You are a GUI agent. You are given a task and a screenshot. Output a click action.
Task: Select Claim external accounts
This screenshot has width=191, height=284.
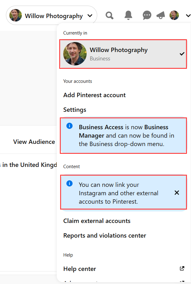tap(97, 221)
